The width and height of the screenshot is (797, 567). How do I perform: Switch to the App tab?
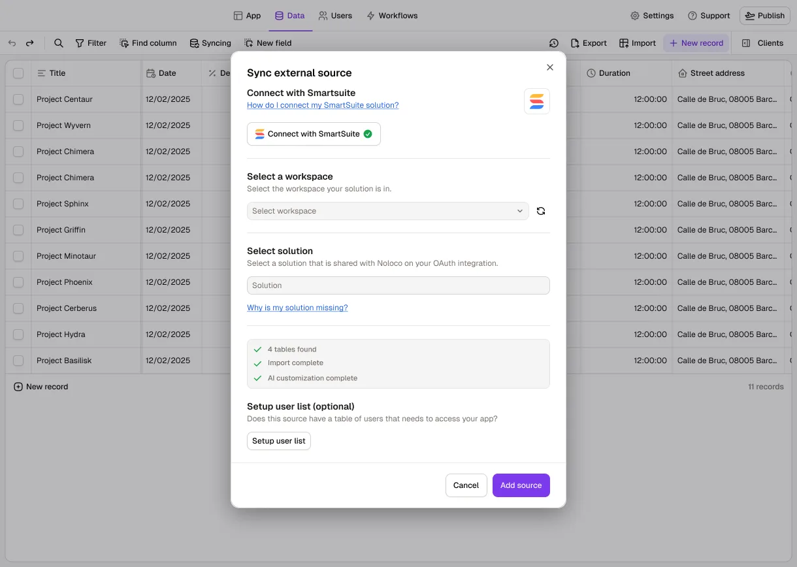tap(247, 16)
